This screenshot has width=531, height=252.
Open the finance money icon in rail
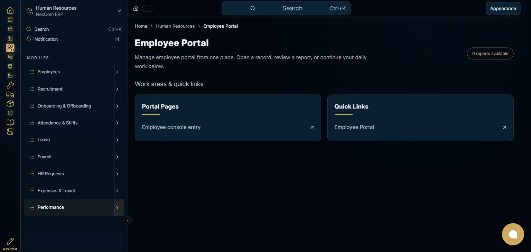(10, 38)
